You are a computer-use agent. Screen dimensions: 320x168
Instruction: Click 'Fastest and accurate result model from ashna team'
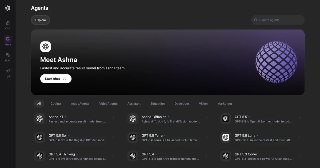pos(82,68)
